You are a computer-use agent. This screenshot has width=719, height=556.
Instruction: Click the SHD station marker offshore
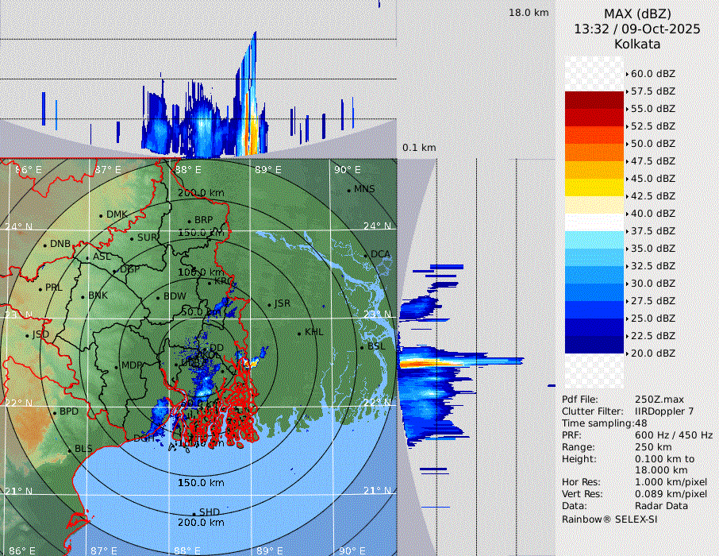(x=194, y=513)
